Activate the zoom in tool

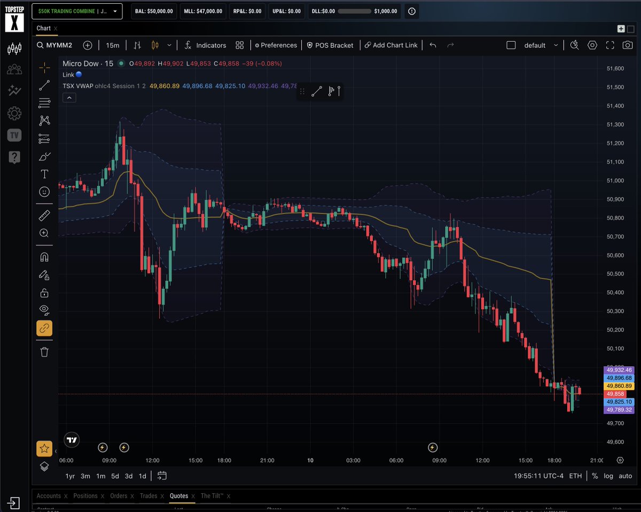[44, 233]
